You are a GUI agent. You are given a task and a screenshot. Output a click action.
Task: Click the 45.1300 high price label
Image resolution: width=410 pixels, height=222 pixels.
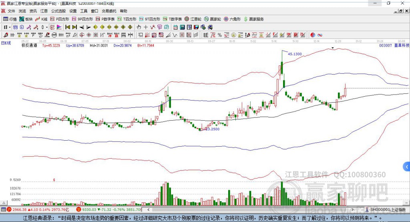point(295,54)
